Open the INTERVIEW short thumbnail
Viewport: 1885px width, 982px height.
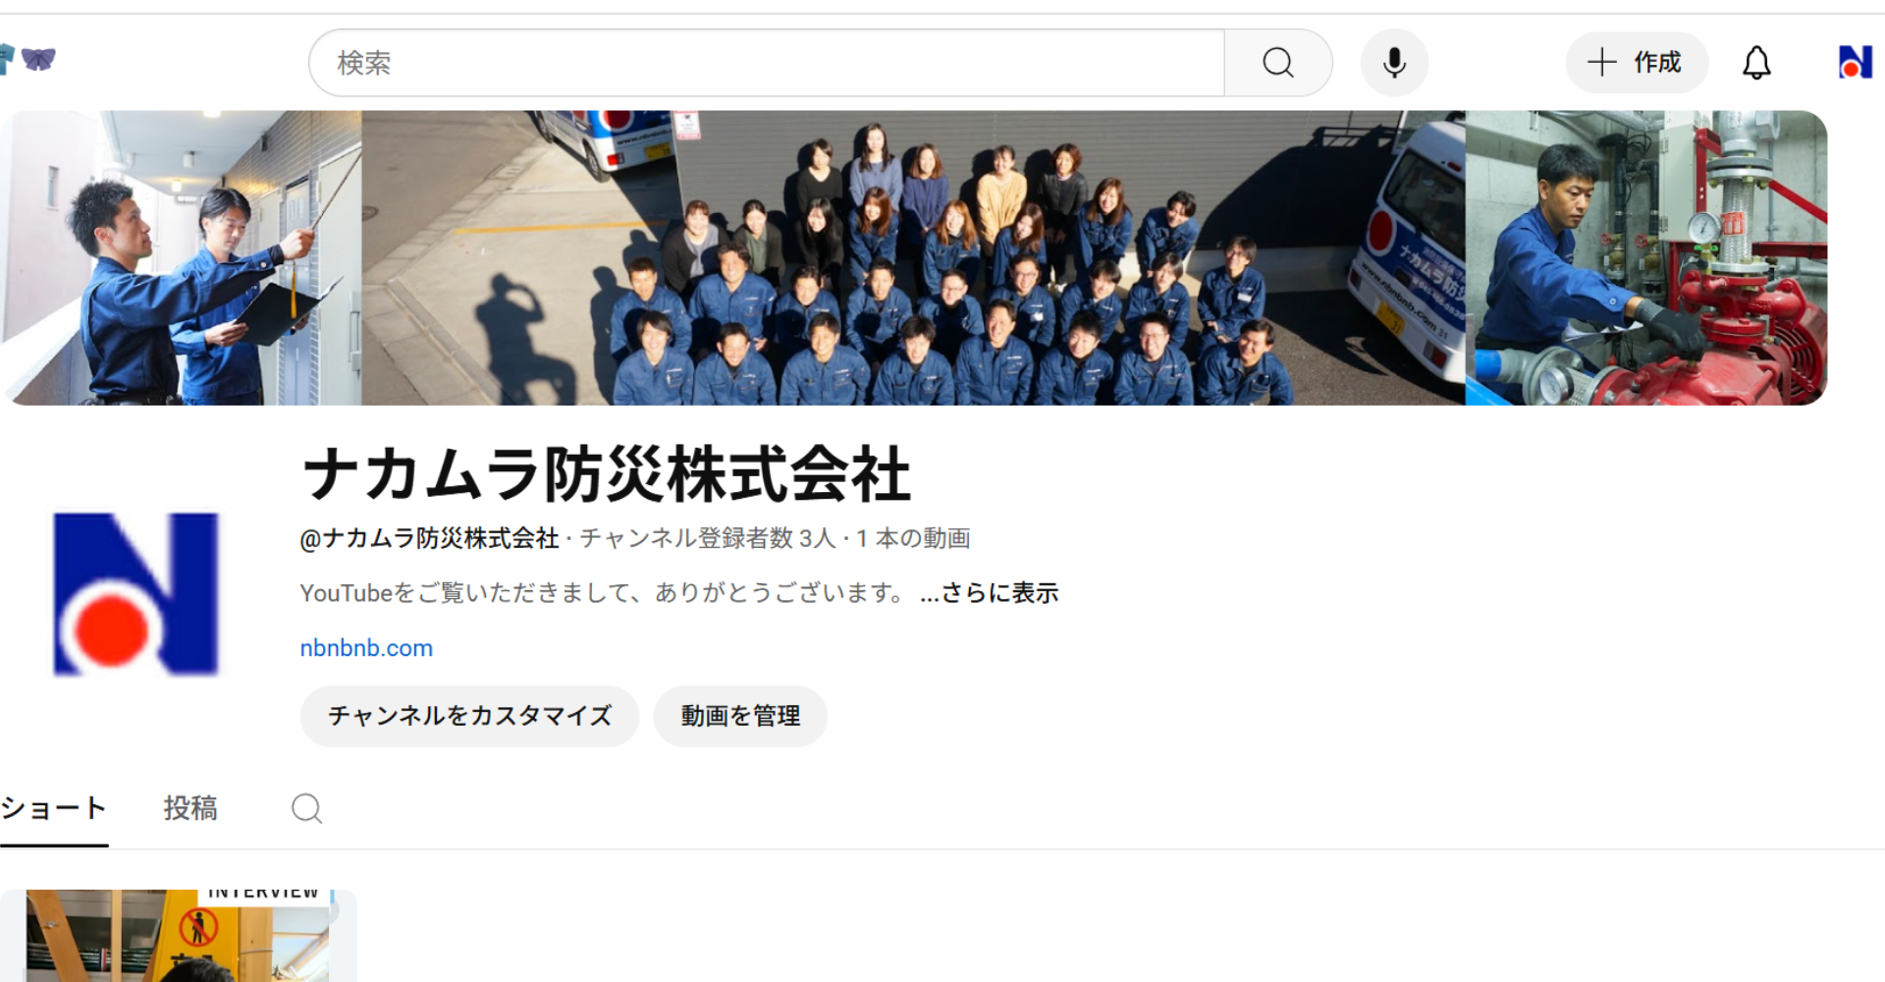point(178,936)
